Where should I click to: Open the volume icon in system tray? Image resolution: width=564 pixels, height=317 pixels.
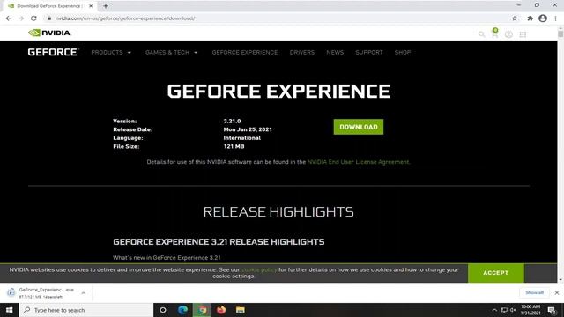pyautogui.click(x=513, y=310)
